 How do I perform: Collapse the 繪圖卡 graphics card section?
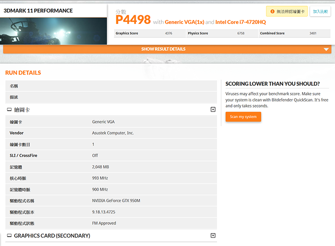coord(213,110)
